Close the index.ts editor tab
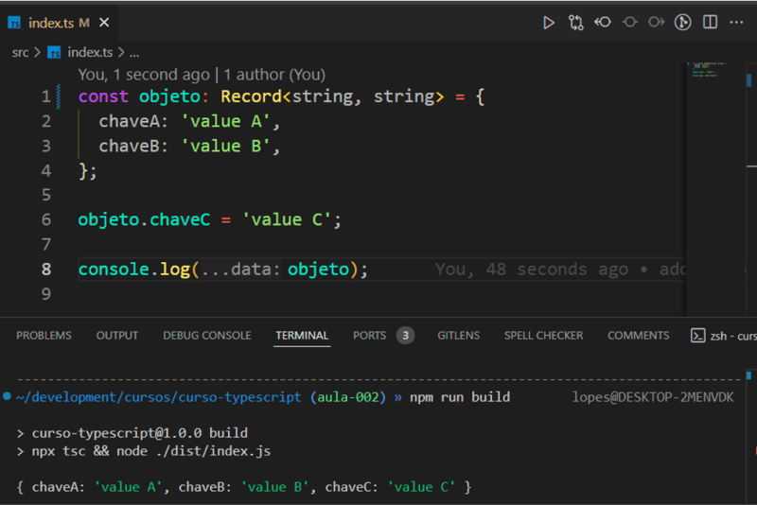This screenshot has width=757, height=505. [104, 23]
